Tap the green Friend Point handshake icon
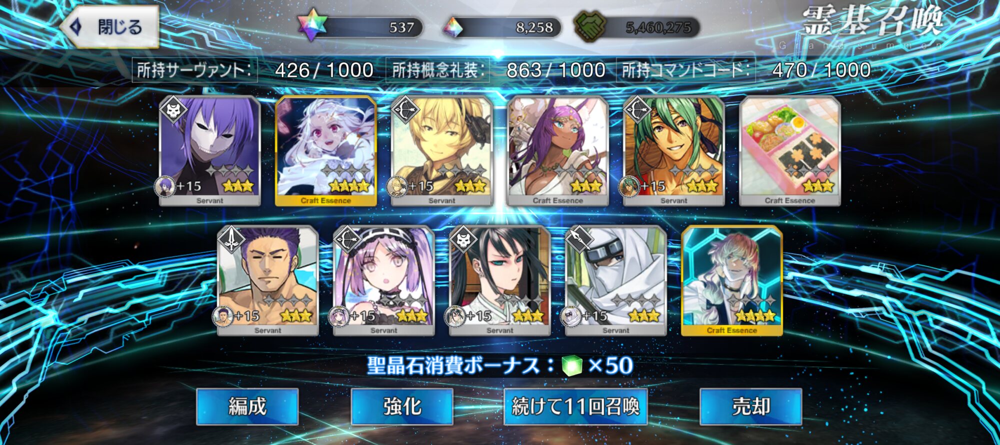This screenshot has height=445, width=1000. (590, 26)
